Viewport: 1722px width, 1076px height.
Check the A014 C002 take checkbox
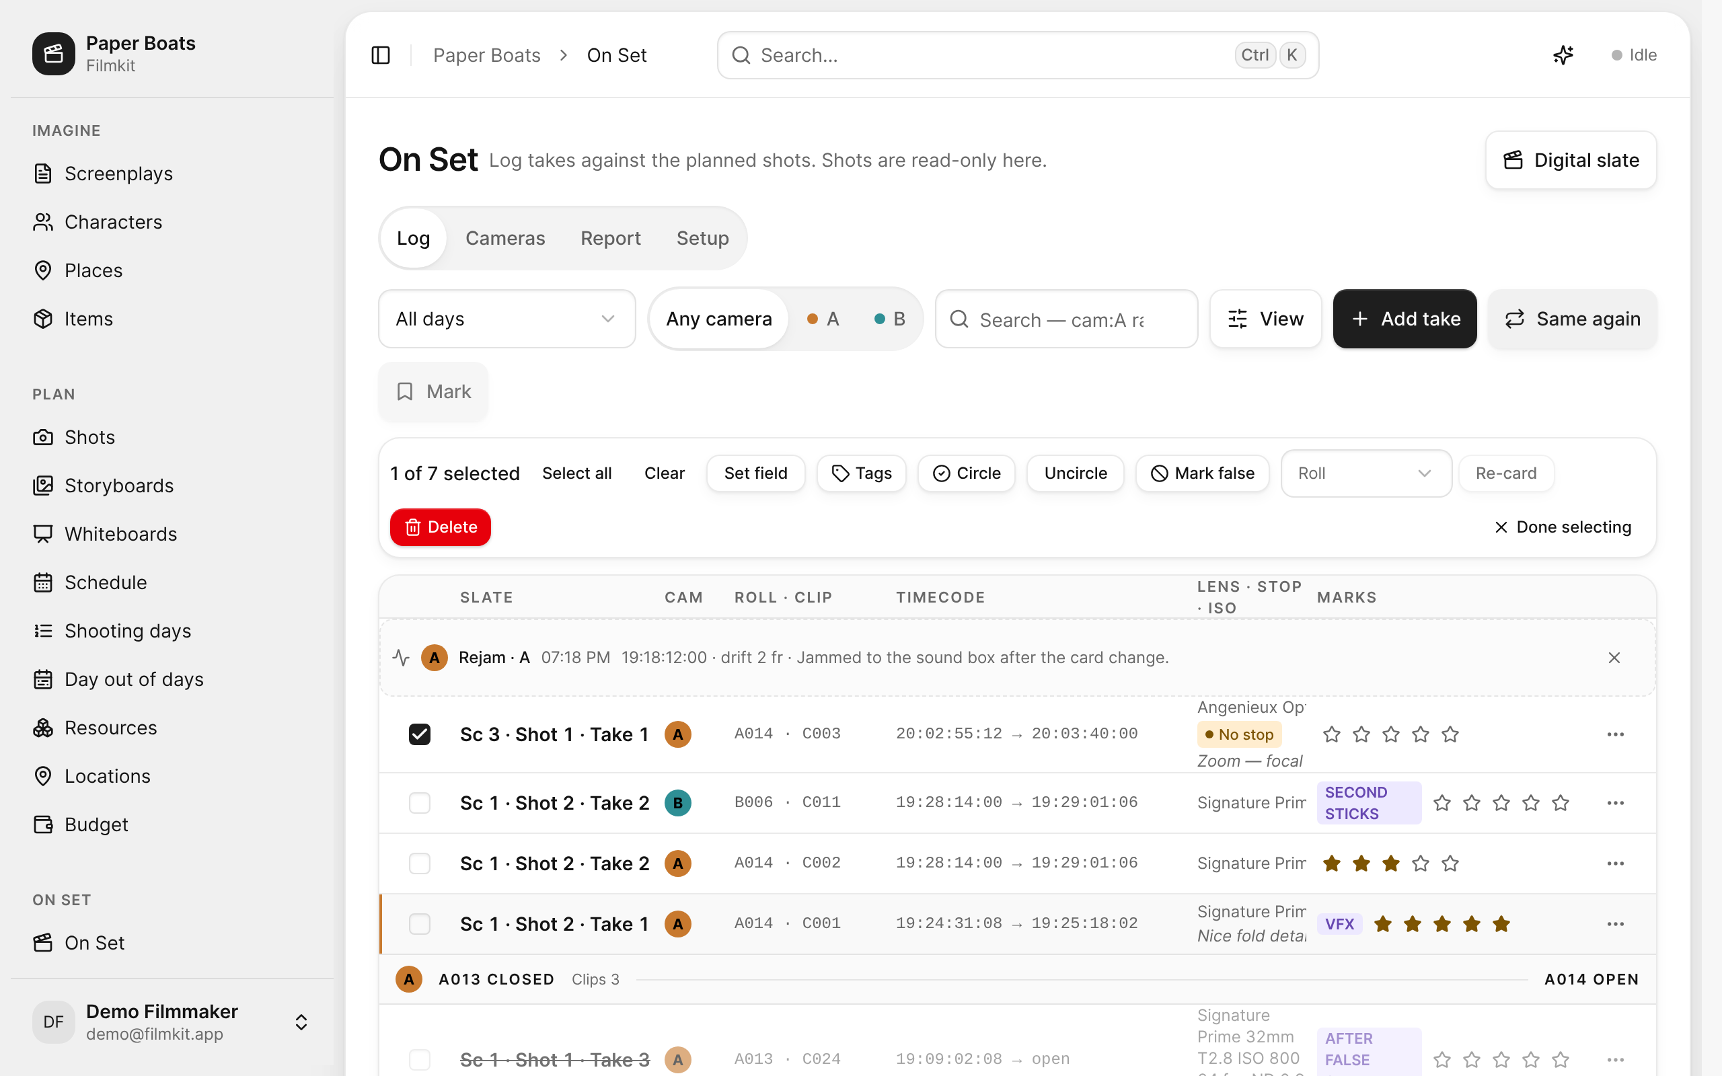420,863
